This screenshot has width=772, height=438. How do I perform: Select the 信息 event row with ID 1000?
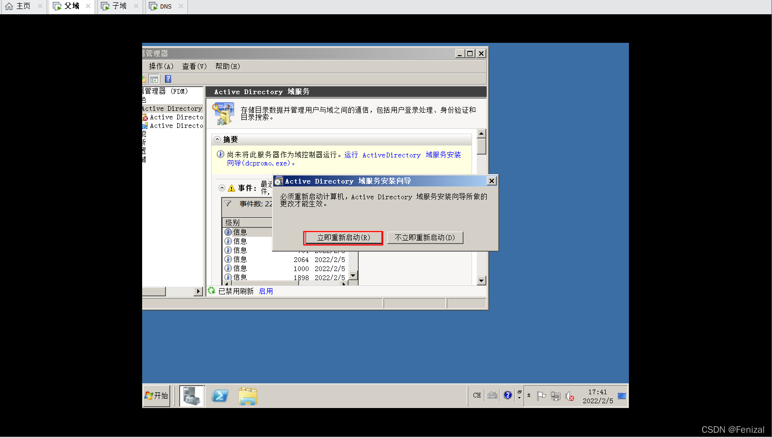tap(286, 269)
